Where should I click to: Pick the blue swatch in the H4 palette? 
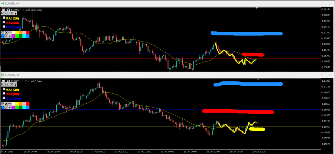coord(27,36)
